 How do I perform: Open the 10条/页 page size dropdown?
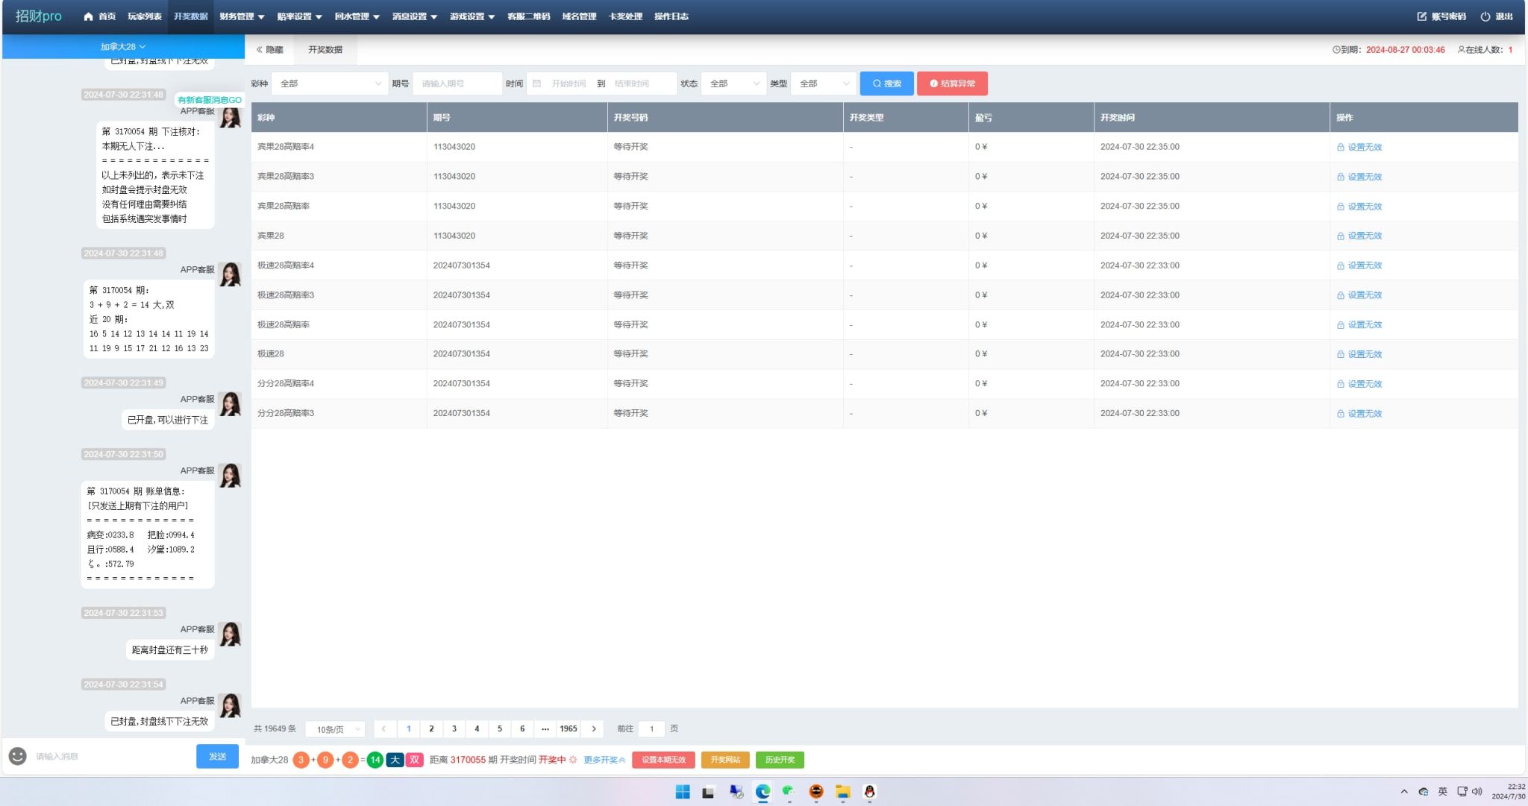click(x=336, y=729)
